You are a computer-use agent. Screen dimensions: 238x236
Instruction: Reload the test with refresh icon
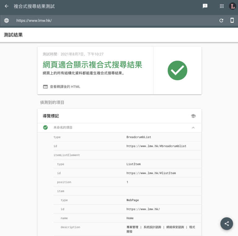(x=221, y=20)
